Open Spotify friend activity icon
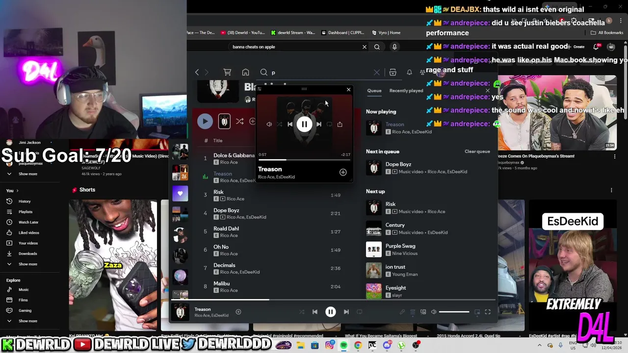 pyautogui.click(x=422, y=73)
